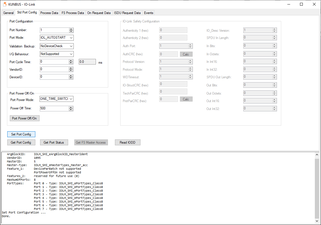Expand the Validation Backup combo box

click(71, 46)
